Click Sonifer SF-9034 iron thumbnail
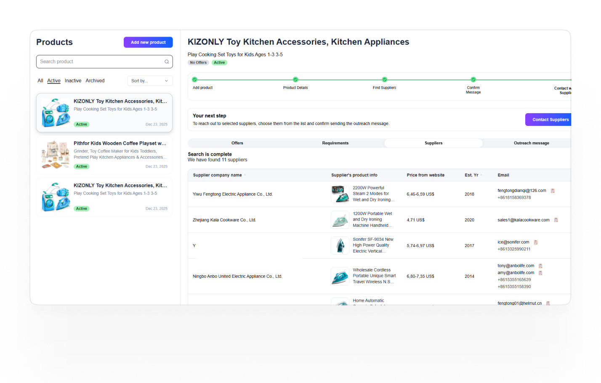 [x=340, y=245]
